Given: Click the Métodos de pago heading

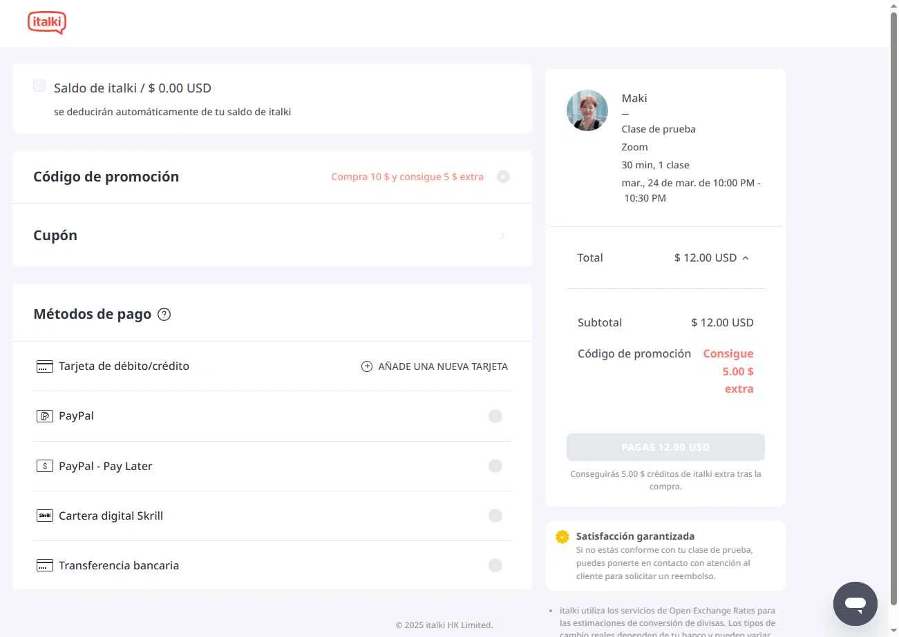Looking at the screenshot, I should pos(93,315).
